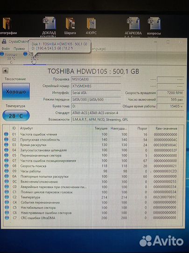Click status dot of attribute 05
The height and width of the screenshot is (253, 189).
pyautogui.click(x=6, y=156)
